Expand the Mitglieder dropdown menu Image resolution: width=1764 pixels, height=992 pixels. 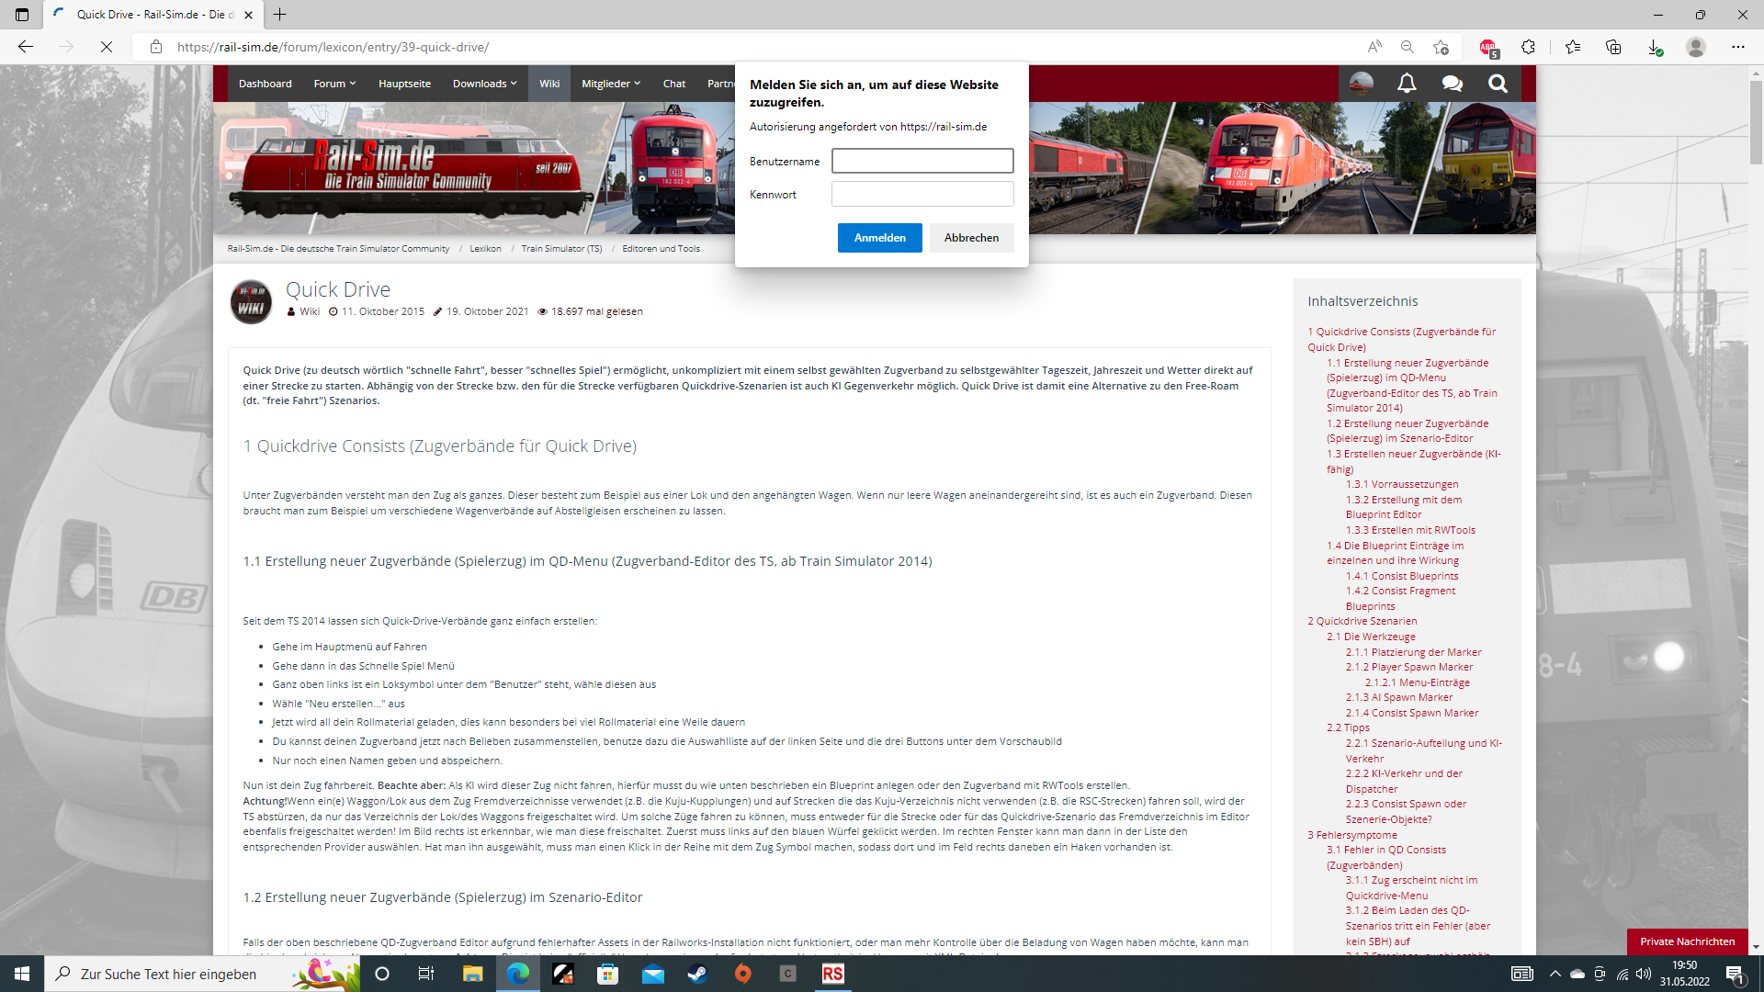pos(611,84)
